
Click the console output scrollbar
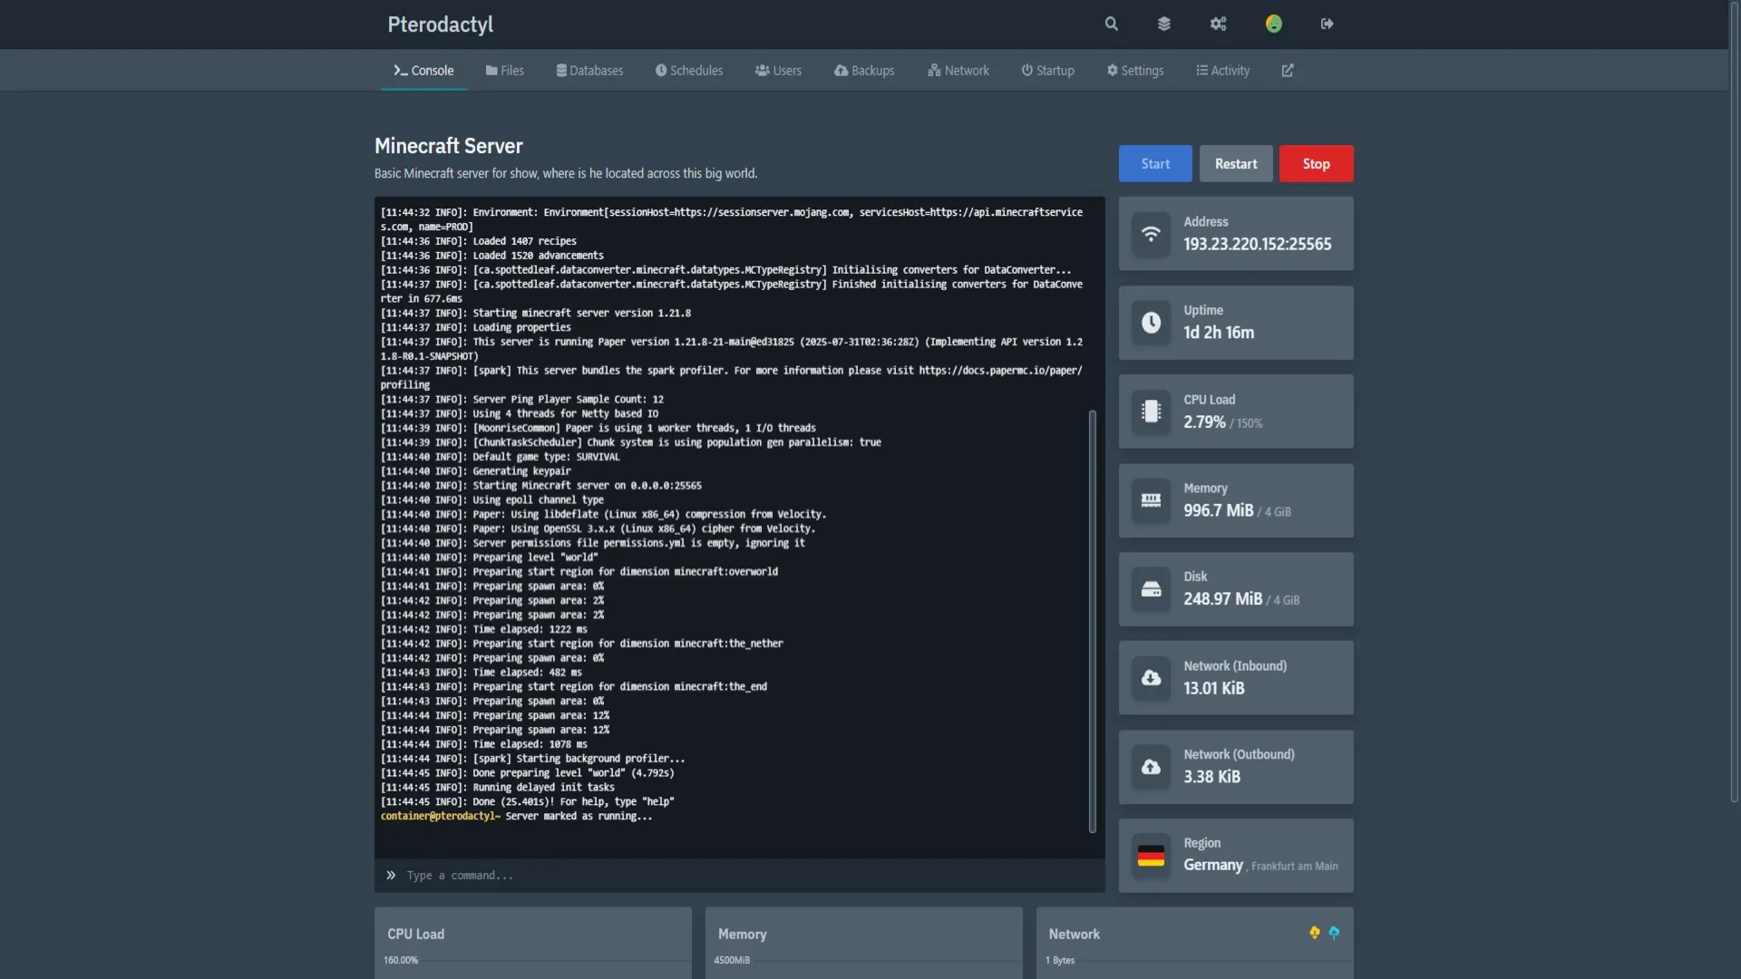point(1092,621)
